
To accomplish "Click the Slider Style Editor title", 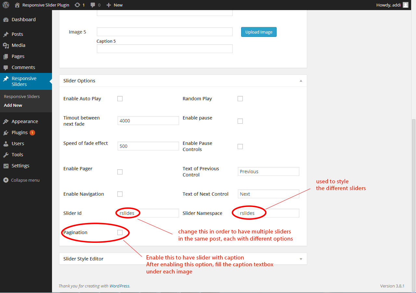I will tap(84, 259).
